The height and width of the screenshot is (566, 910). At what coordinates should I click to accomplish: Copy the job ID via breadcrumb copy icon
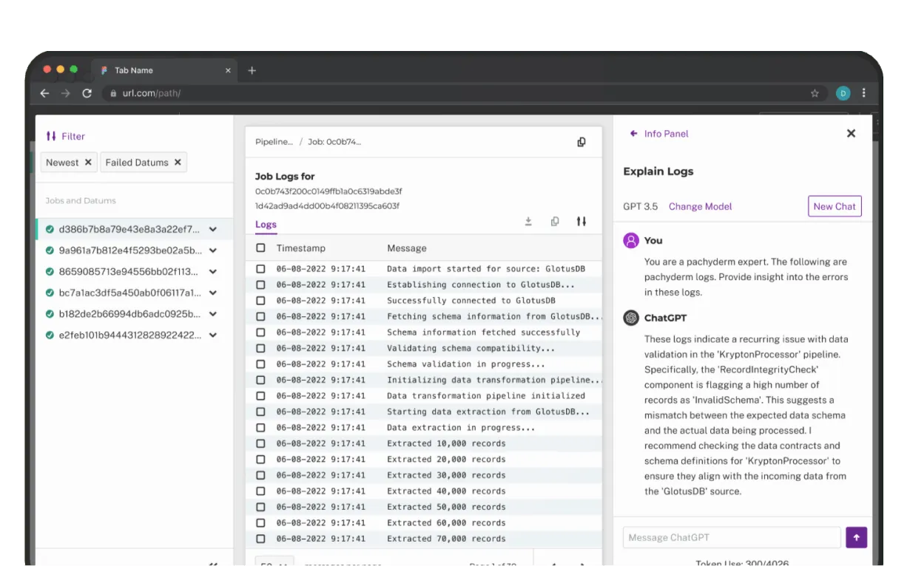coord(582,142)
